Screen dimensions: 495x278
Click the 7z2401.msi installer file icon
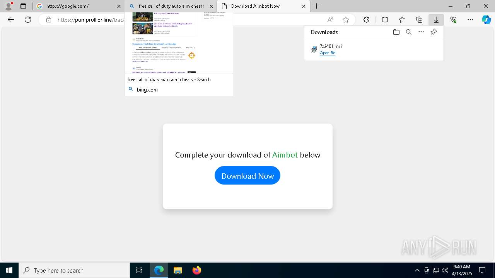314,49
